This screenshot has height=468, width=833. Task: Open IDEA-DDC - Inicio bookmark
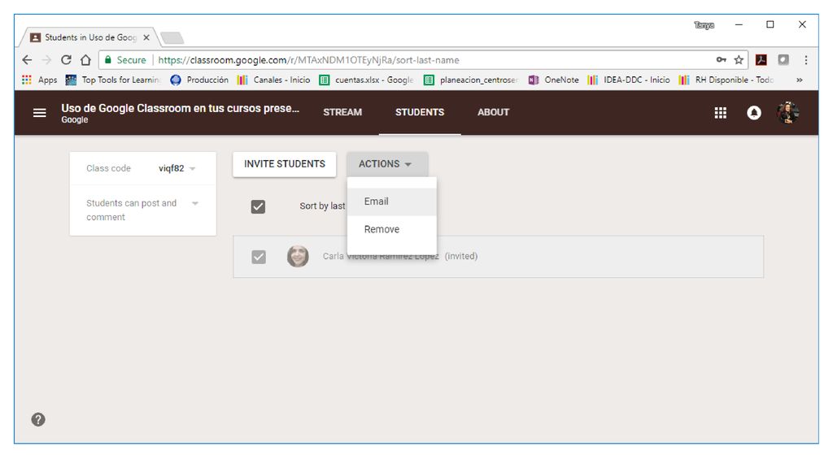(x=629, y=80)
